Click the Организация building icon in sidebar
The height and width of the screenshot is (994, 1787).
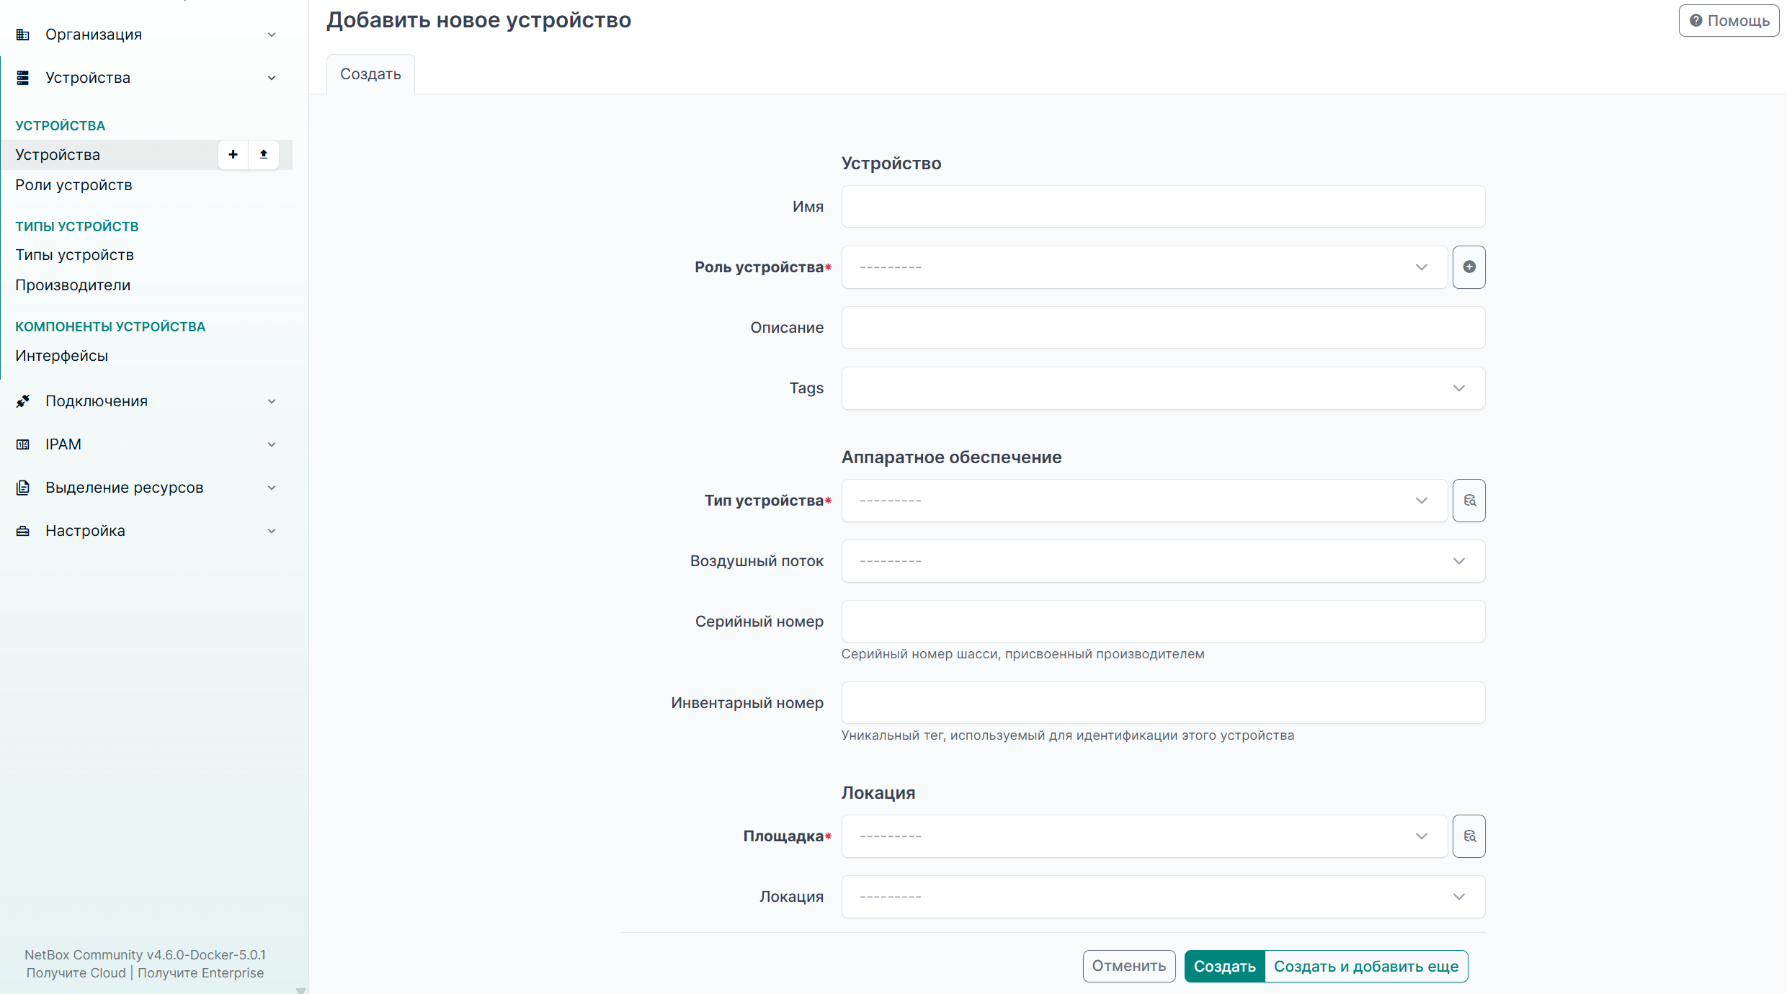coord(23,35)
